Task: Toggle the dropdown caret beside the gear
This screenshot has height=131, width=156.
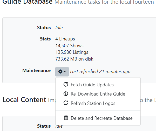Action: (65, 72)
